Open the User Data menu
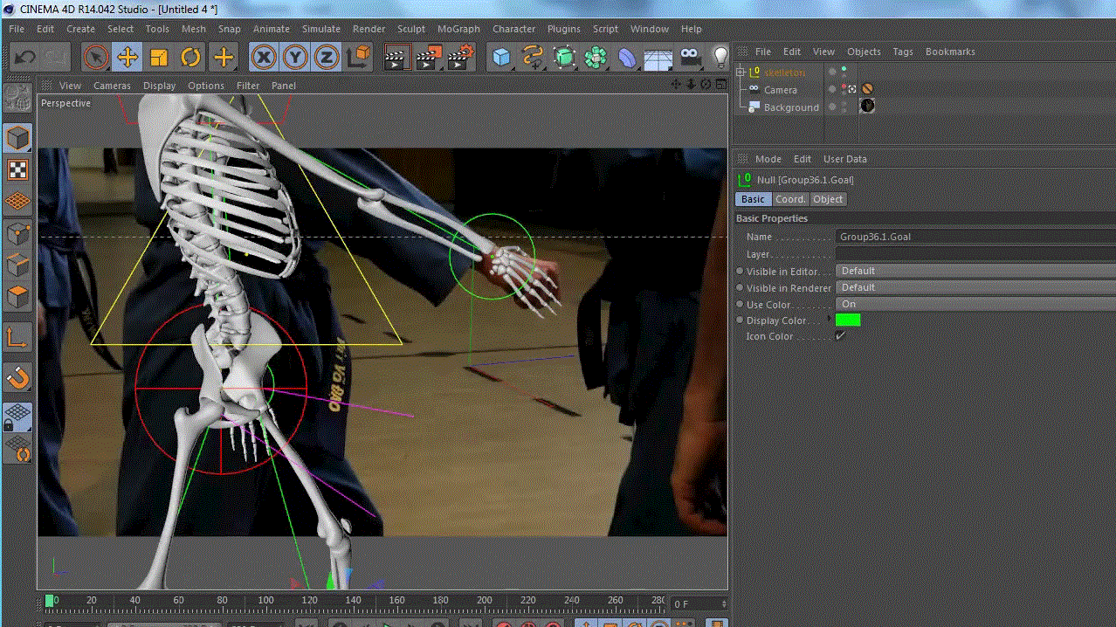 coord(845,159)
